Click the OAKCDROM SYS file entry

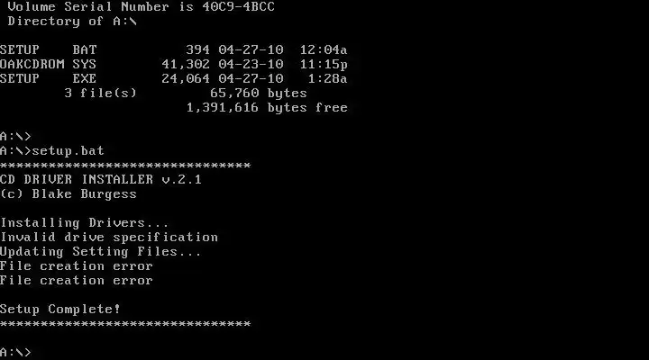point(173,65)
